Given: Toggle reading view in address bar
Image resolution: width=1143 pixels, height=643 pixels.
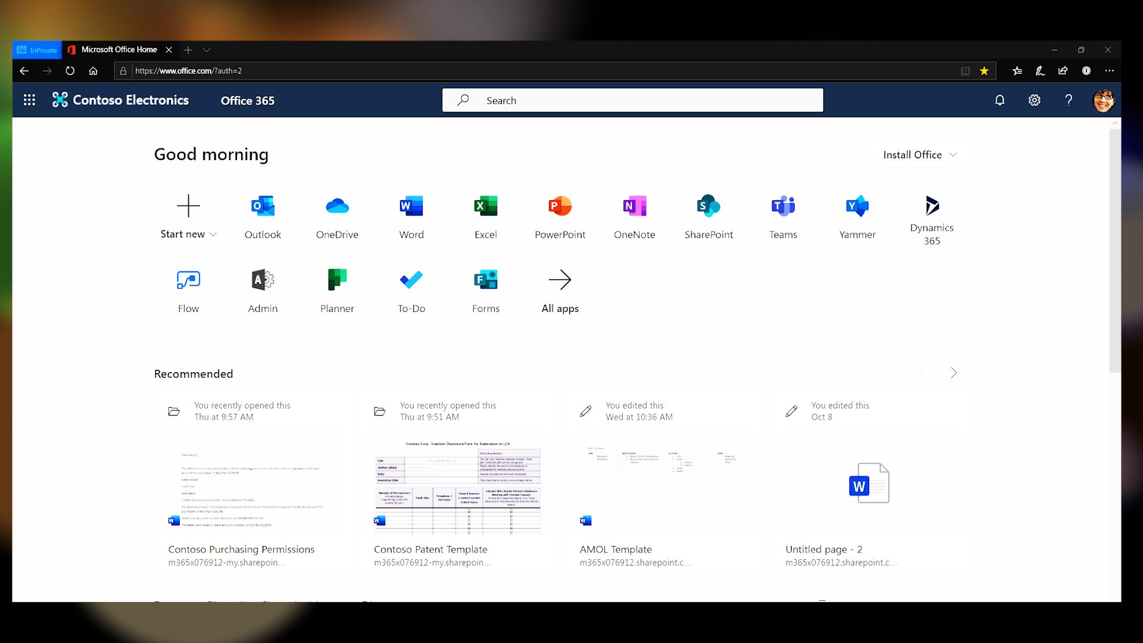Looking at the screenshot, I should (965, 71).
